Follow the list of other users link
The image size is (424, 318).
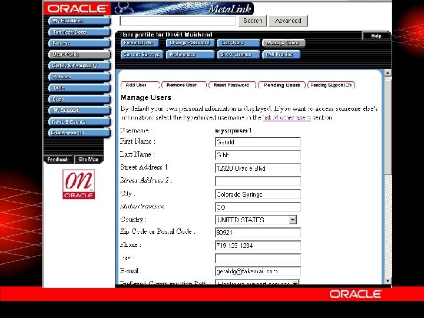coord(287,118)
